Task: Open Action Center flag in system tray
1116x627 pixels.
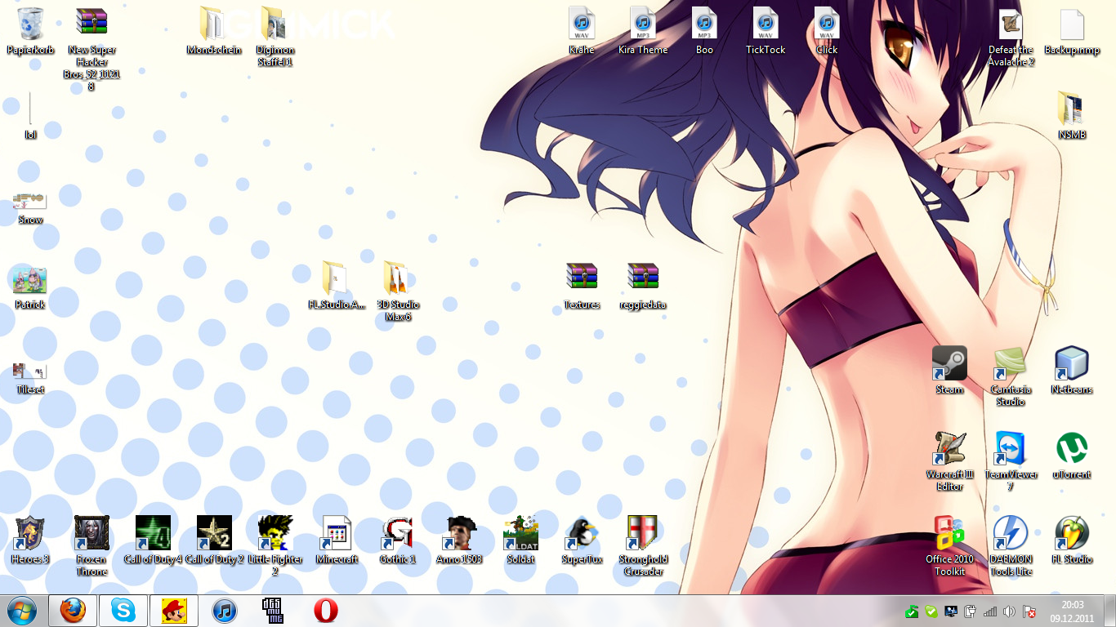Action: click(1029, 611)
